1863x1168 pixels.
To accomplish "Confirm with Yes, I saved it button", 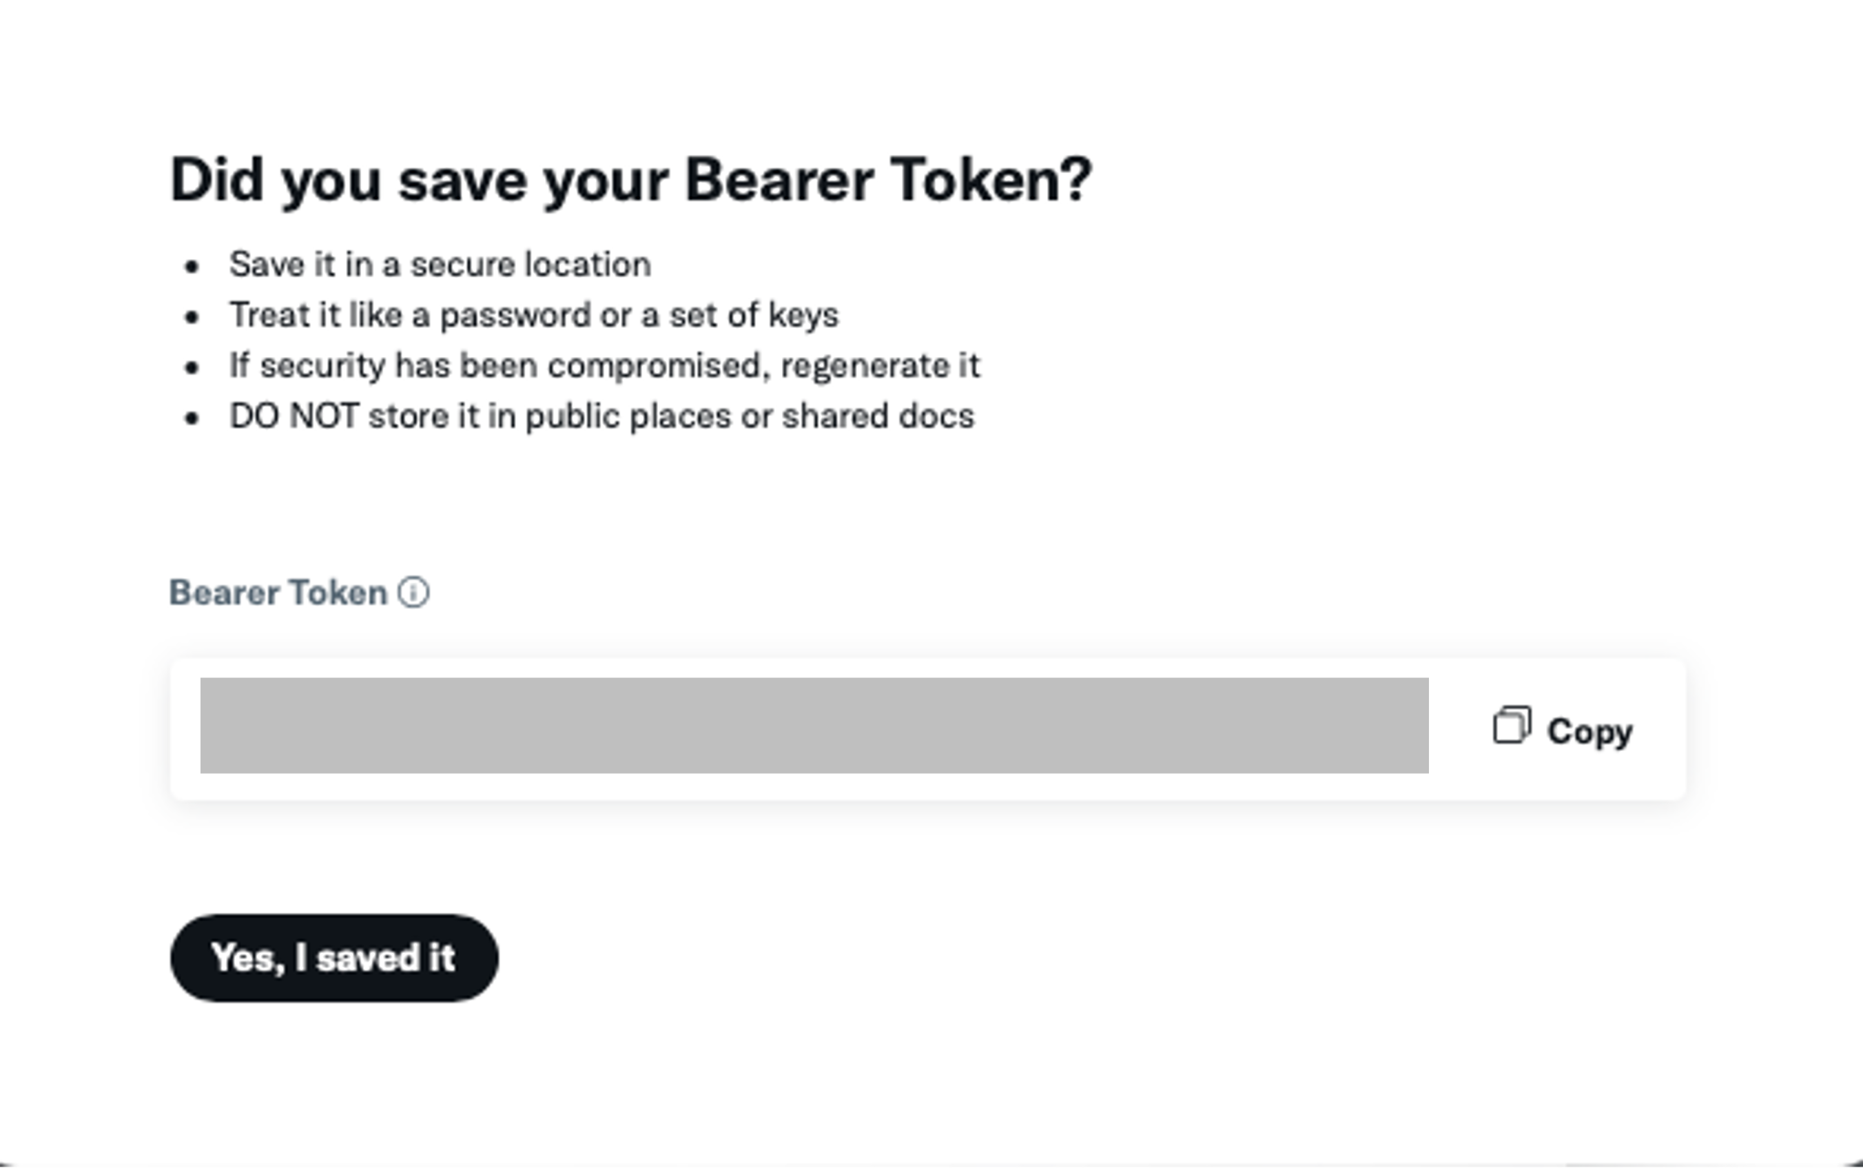I will pyautogui.click(x=333, y=958).
